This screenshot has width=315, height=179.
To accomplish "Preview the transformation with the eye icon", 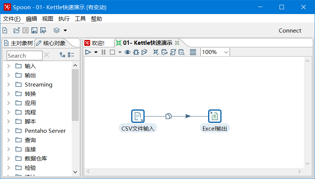I will (x=127, y=52).
